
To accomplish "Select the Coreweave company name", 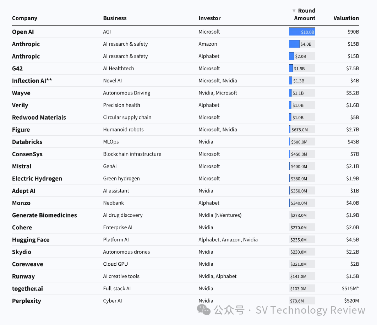I will [x=28, y=264].
